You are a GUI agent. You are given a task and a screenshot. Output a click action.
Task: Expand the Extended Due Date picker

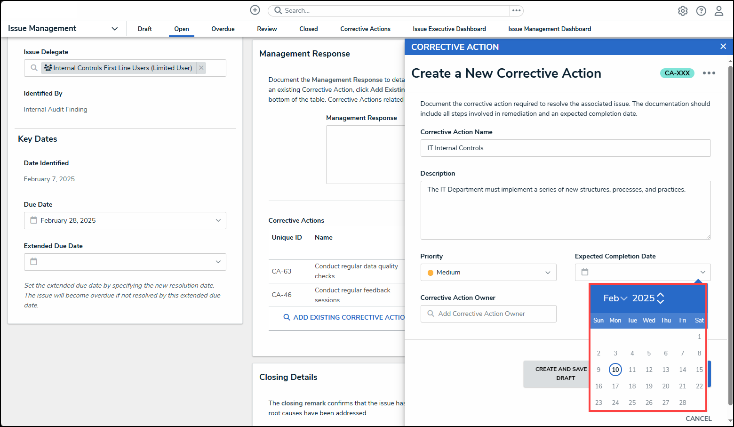click(218, 262)
